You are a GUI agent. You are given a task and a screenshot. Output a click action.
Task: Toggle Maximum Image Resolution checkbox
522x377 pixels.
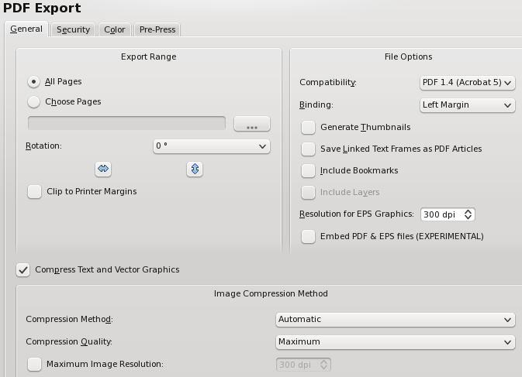[x=35, y=363]
